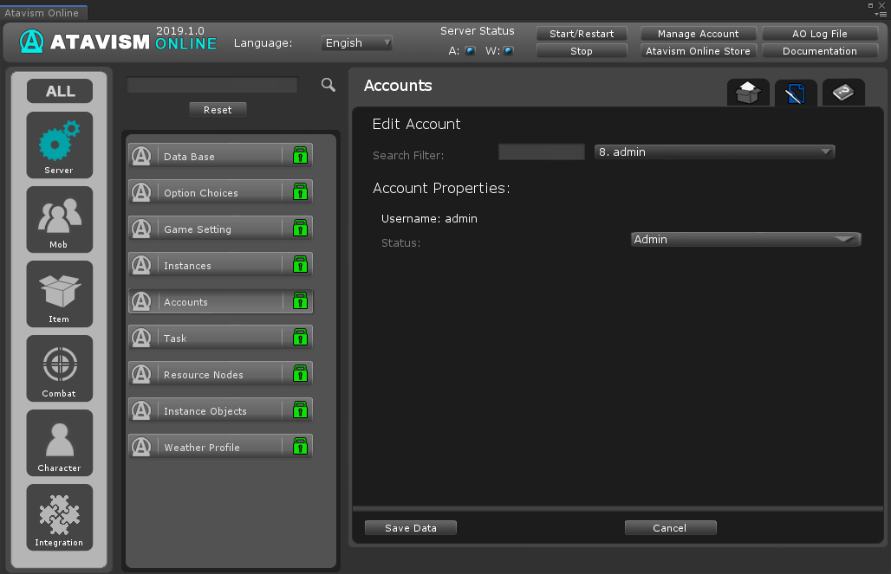Toggle the green lock on Game Setting
Viewport: 891px width, 574px height.
(300, 229)
